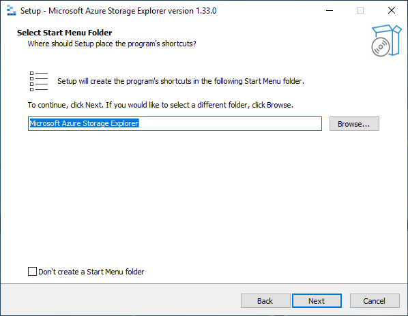Close the Setup window with X
The width and height of the screenshot is (408, 316).
click(x=392, y=11)
